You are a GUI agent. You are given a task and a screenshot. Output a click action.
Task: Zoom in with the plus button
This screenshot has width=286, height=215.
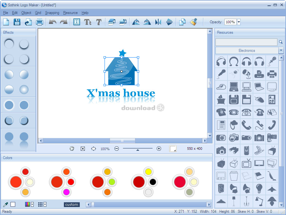pos(159,149)
